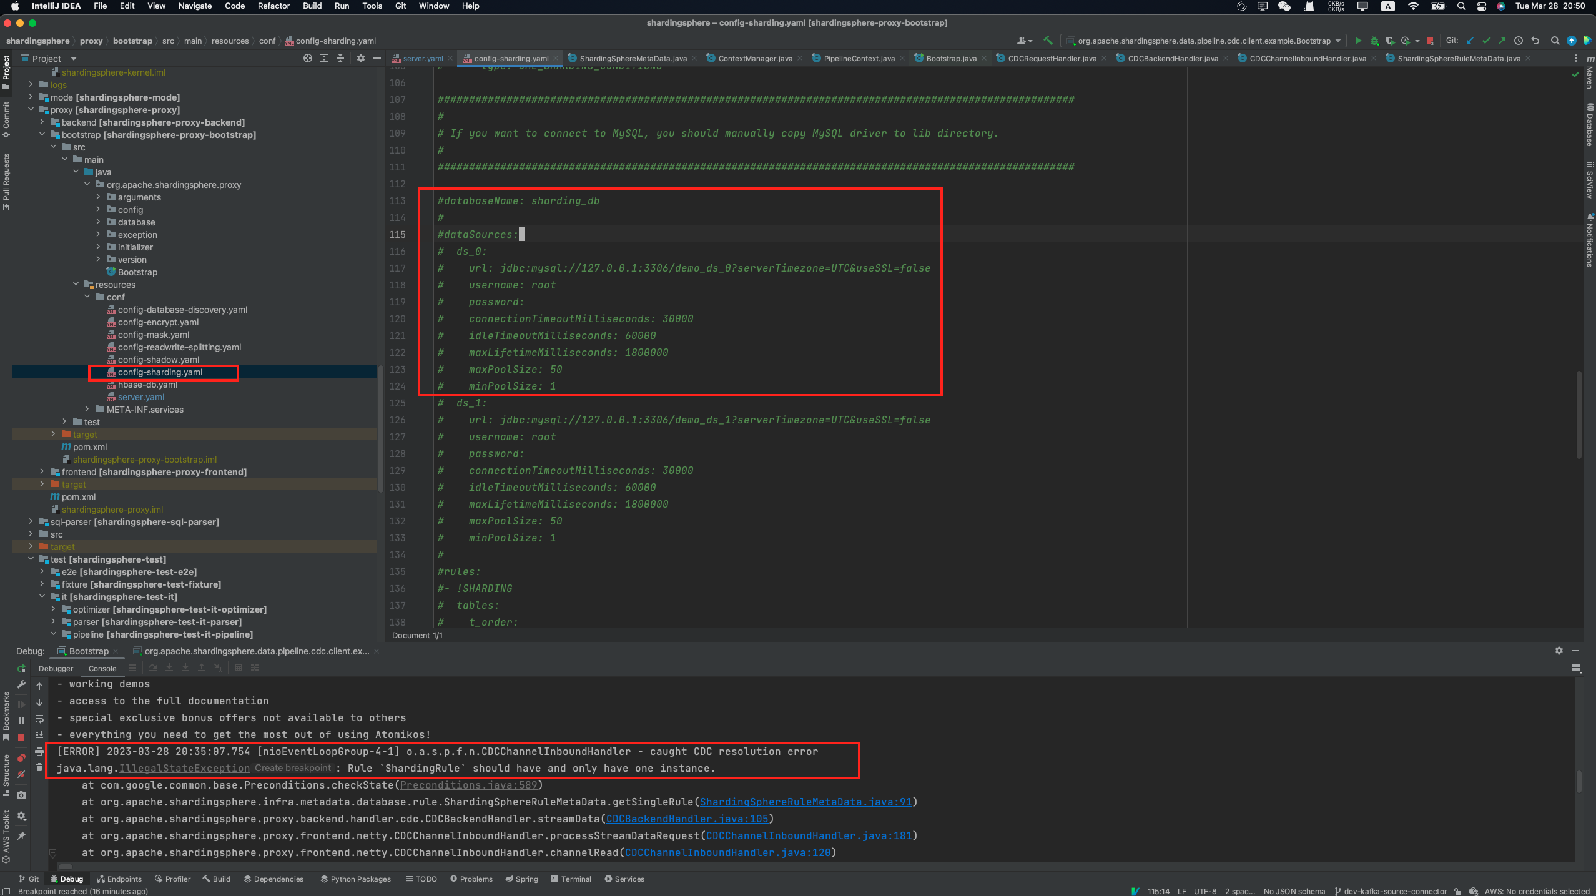Open the Refactor menu
The height and width of the screenshot is (896, 1596).
pyautogui.click(x=273, y=6)
